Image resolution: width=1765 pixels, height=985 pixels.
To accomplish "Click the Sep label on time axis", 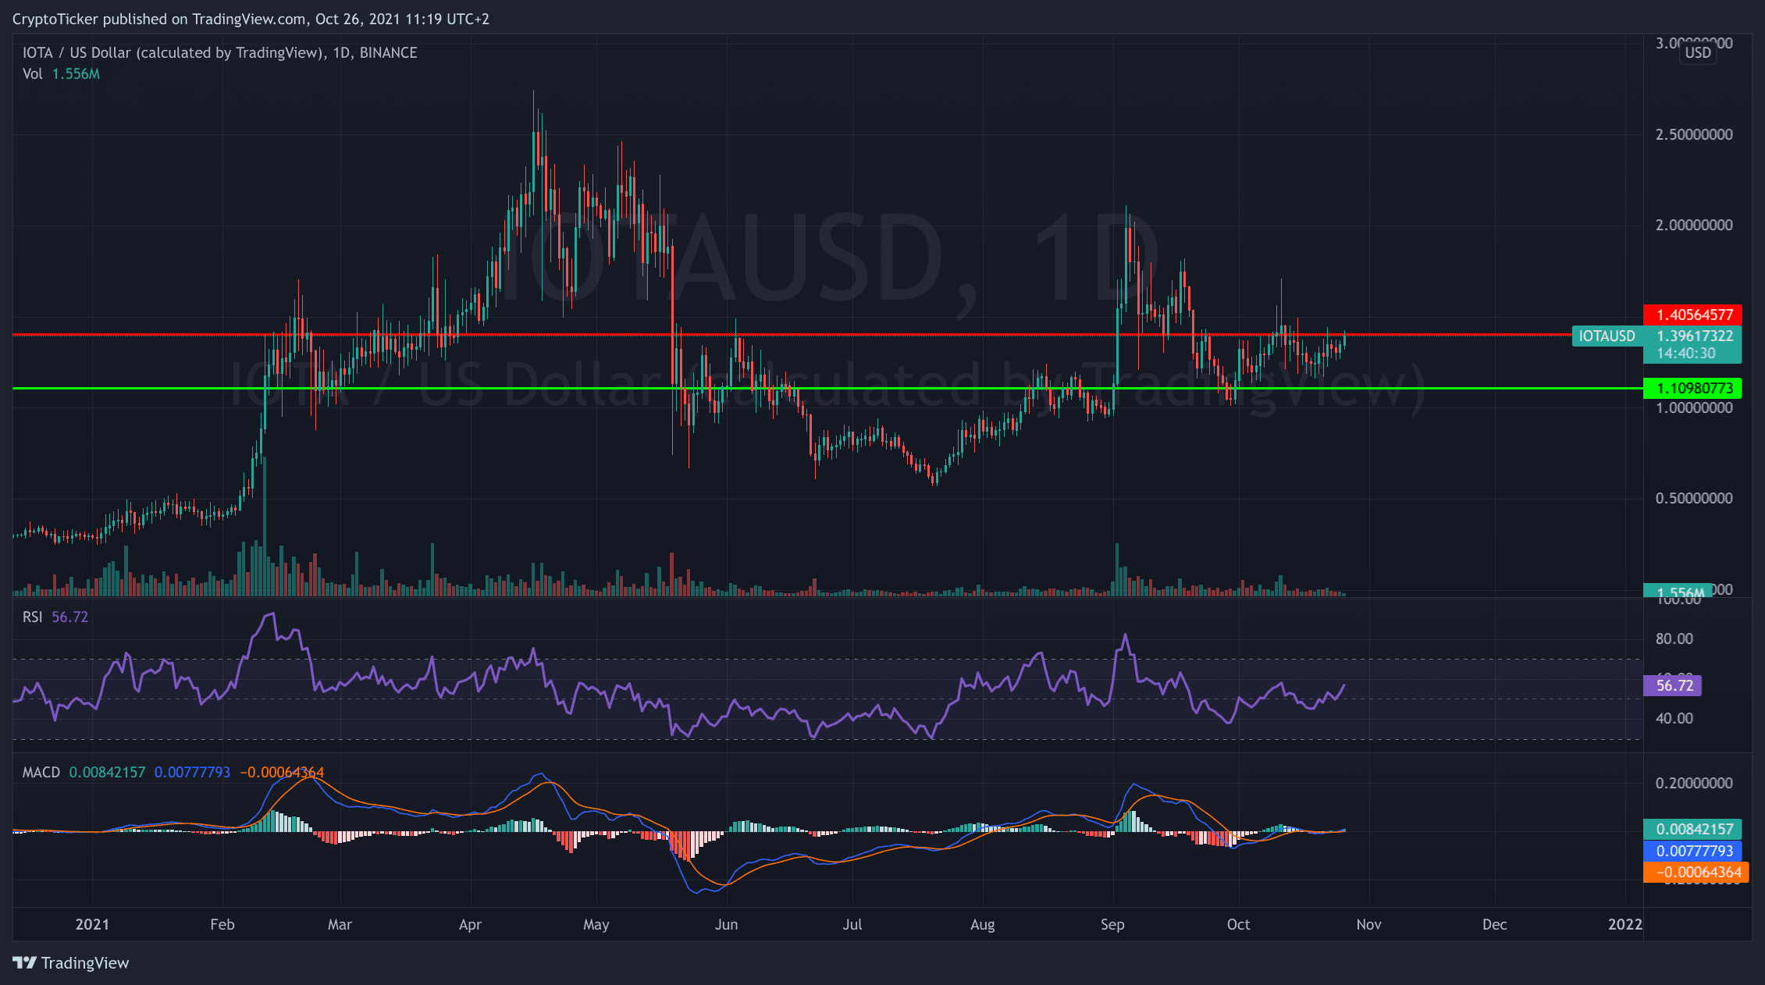I will click(x=1112, y=925).
